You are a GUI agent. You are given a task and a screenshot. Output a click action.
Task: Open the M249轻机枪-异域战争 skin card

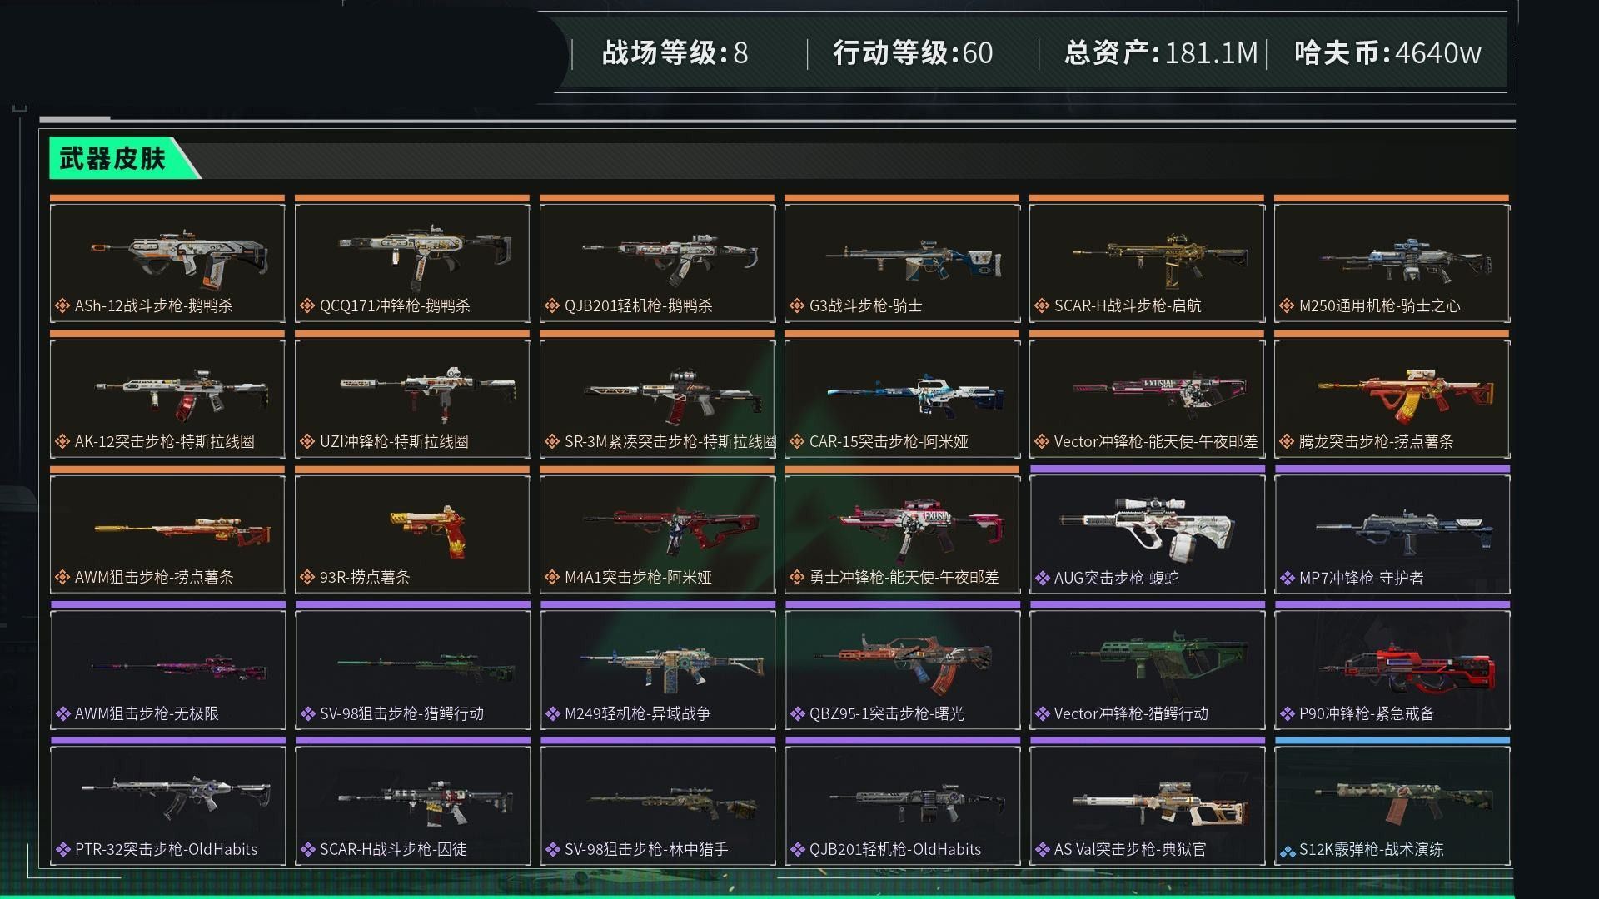pos(657,670)
